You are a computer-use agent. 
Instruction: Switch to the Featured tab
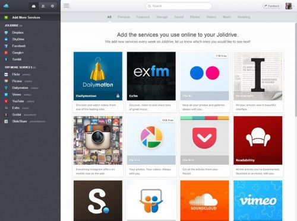[143, 17]
